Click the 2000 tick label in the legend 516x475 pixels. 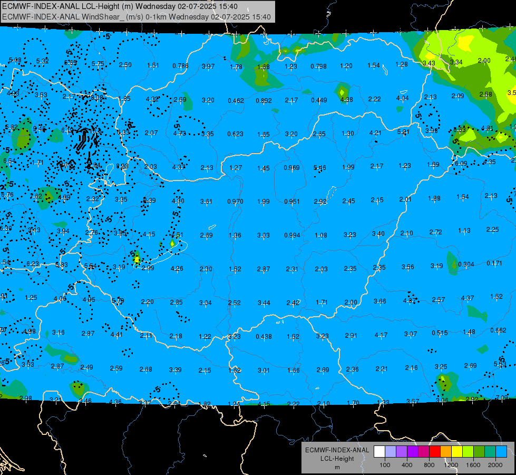(495, 465)
